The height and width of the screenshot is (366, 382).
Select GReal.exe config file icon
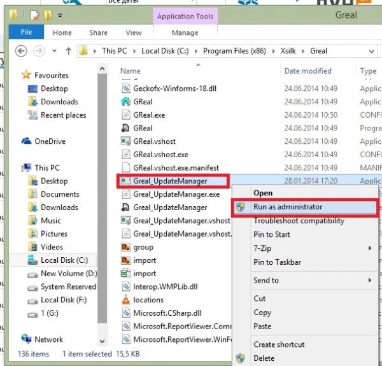[x=125, y=115]
